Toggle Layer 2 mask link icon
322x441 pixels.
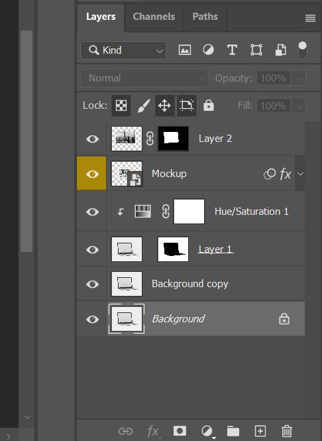(x=150, y=139)
